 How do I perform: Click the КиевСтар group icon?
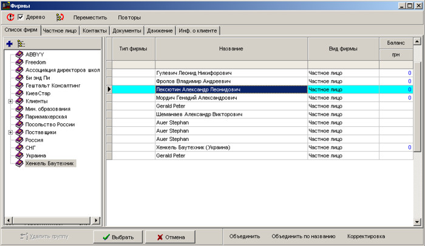[x=19, y=94]
